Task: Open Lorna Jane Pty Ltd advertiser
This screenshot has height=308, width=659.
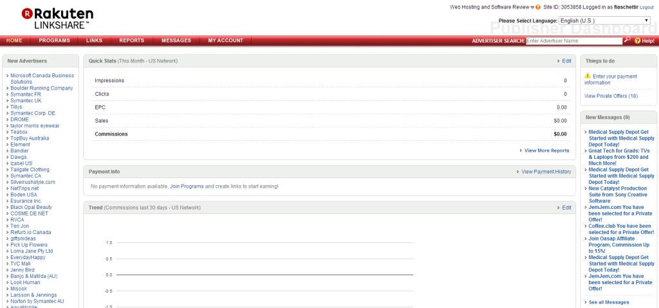Action: (32, 251)
